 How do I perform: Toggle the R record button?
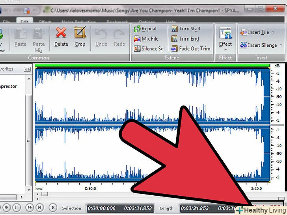pyautogui.click(x=53, y=208)
